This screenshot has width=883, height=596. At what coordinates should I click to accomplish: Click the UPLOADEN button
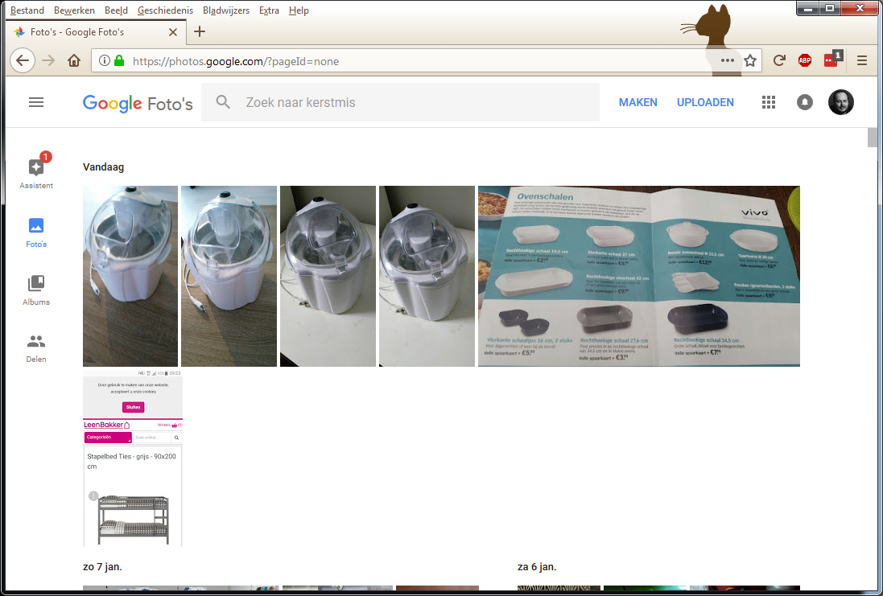pos(705,102)
